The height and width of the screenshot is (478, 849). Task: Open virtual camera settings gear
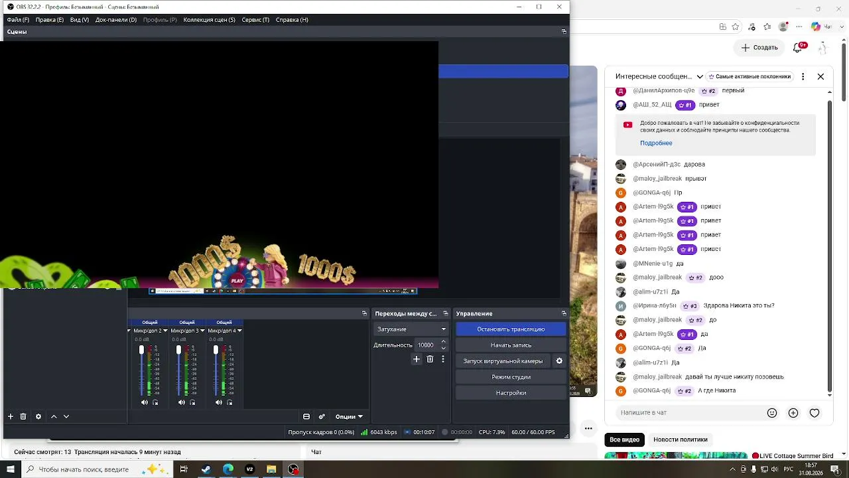[559, 361]
